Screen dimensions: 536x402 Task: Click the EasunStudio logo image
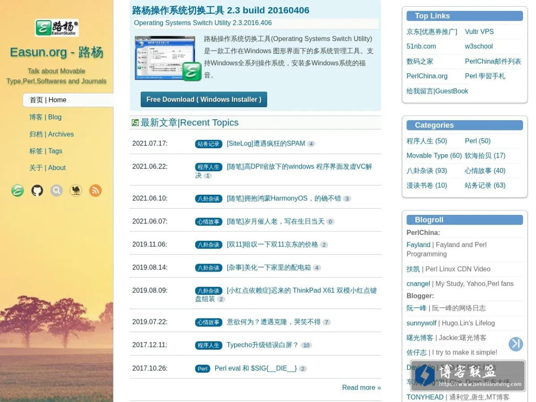coord(57,28)
